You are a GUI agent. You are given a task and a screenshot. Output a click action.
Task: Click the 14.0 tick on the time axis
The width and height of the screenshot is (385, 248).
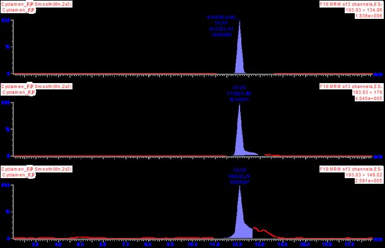click(282, 245)
